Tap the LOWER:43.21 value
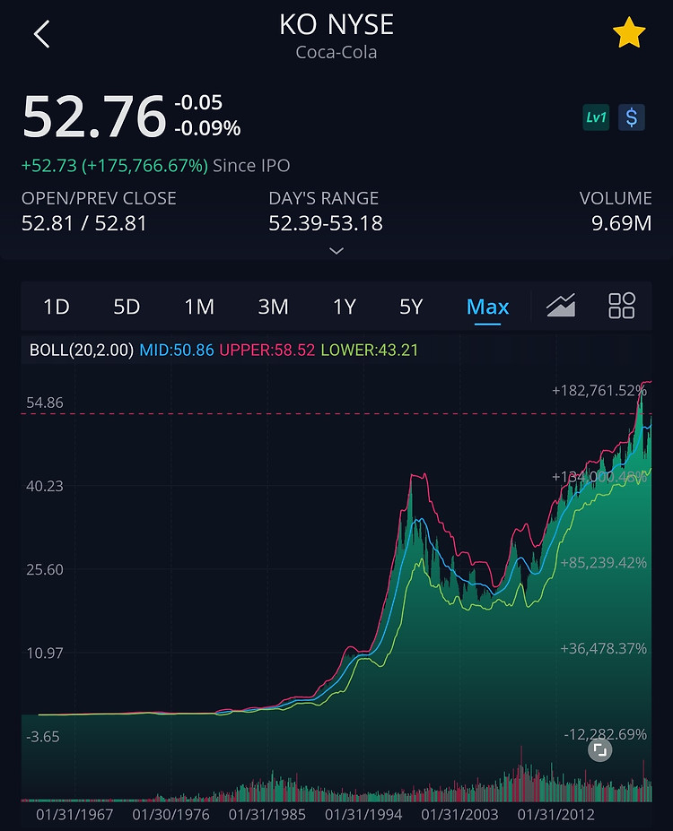Screen dimensions: 673x831 click(370, 351)
